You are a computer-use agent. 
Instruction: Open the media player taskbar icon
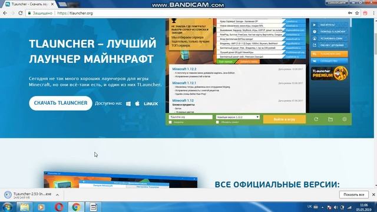pyautogui.click(x=41, y=207)
